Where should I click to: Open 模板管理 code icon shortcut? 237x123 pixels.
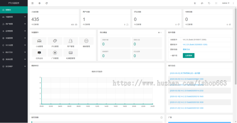click(86, 41)
